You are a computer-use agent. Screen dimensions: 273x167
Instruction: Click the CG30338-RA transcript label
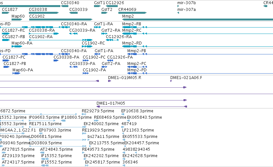[x=42, y=30]
